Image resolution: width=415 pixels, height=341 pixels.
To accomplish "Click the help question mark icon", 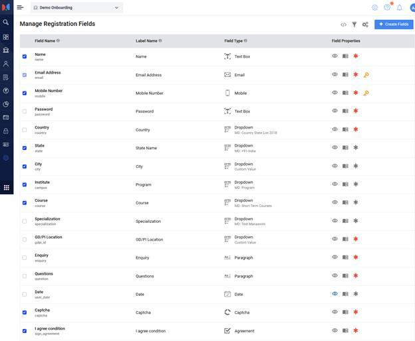I will [387, 7].
